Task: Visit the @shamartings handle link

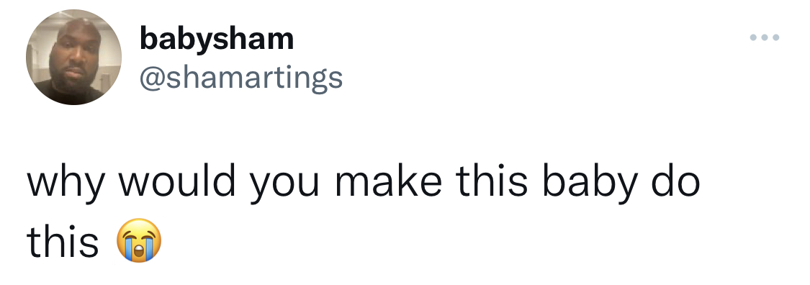Action: [241, 78]
